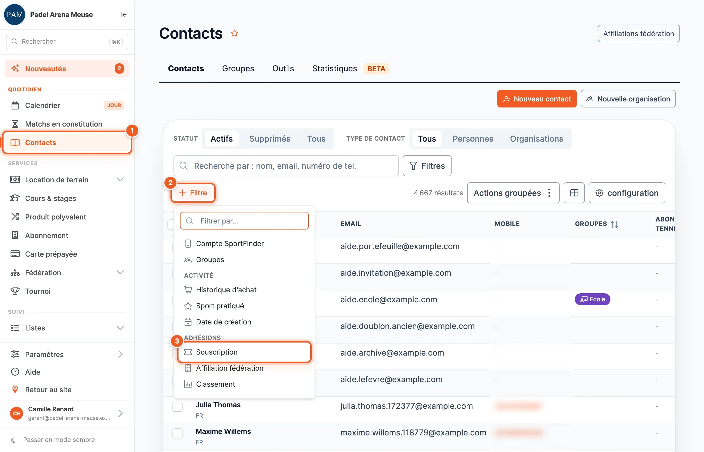Open Tournoi trophy entry
Image resolution: width=704 pixels, height=452 pixels.
[x=67, y=291]
